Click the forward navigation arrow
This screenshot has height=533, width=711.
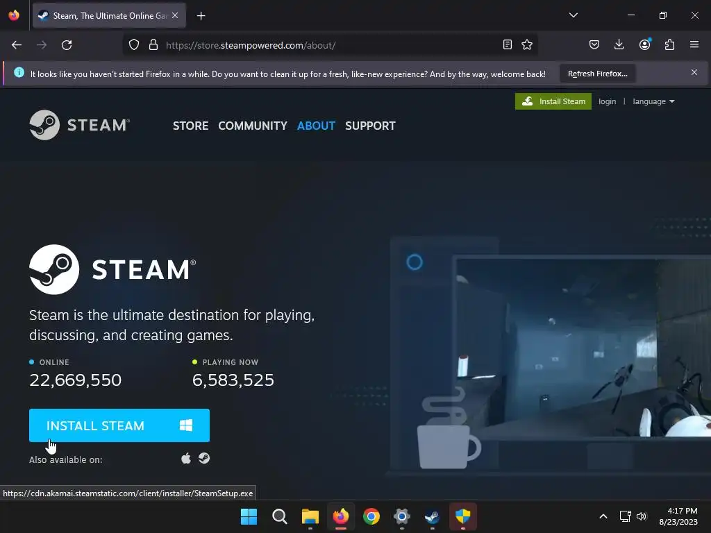[x=42, y=45]
